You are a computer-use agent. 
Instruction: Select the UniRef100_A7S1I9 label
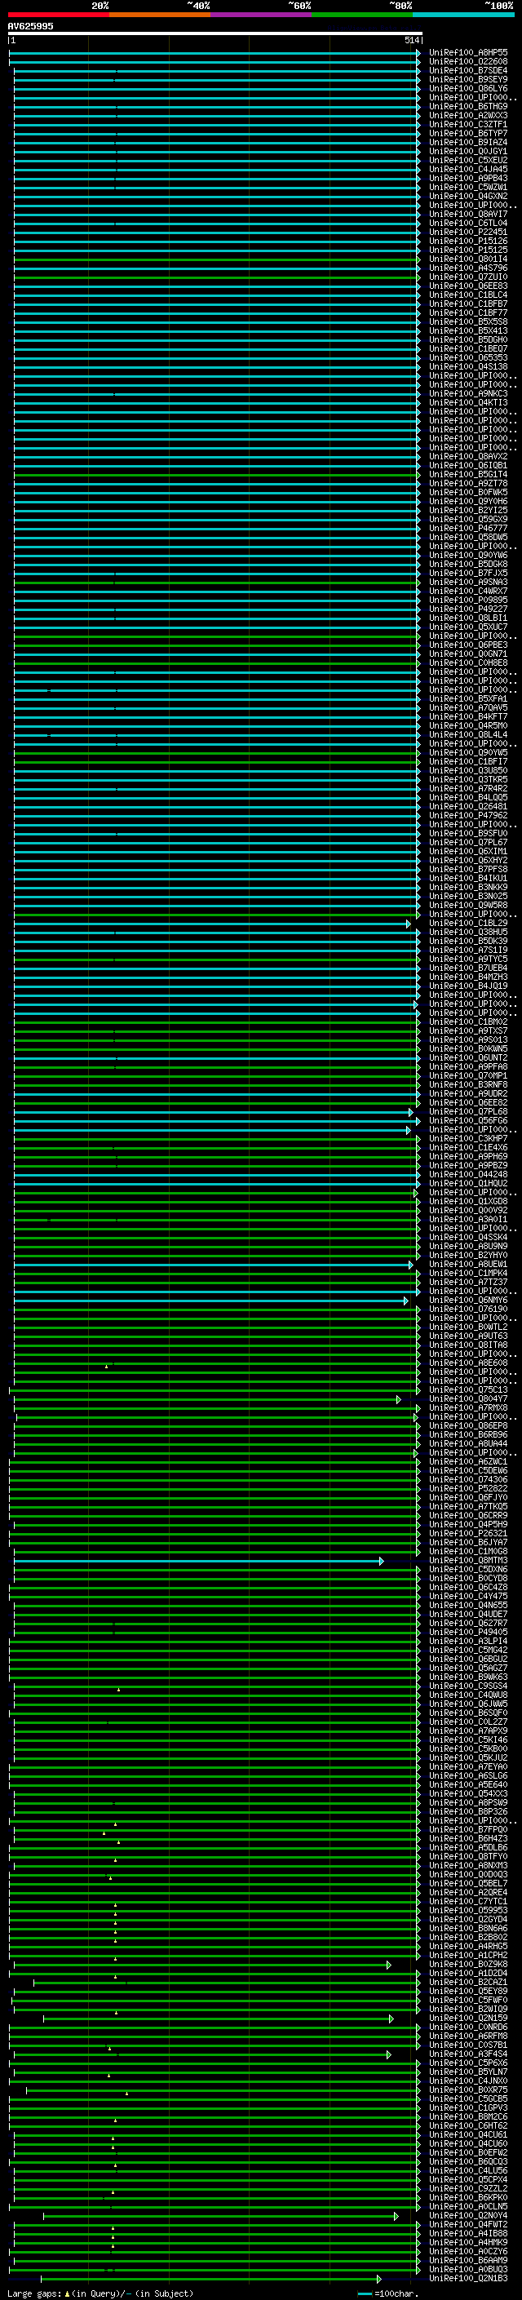coord(468,950)
